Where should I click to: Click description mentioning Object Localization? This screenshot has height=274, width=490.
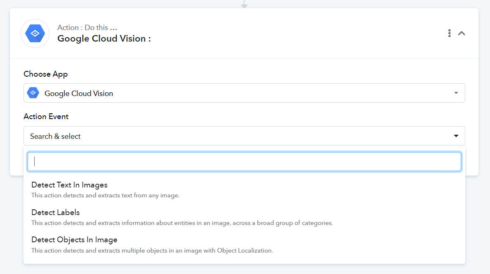tap(152, 251)
